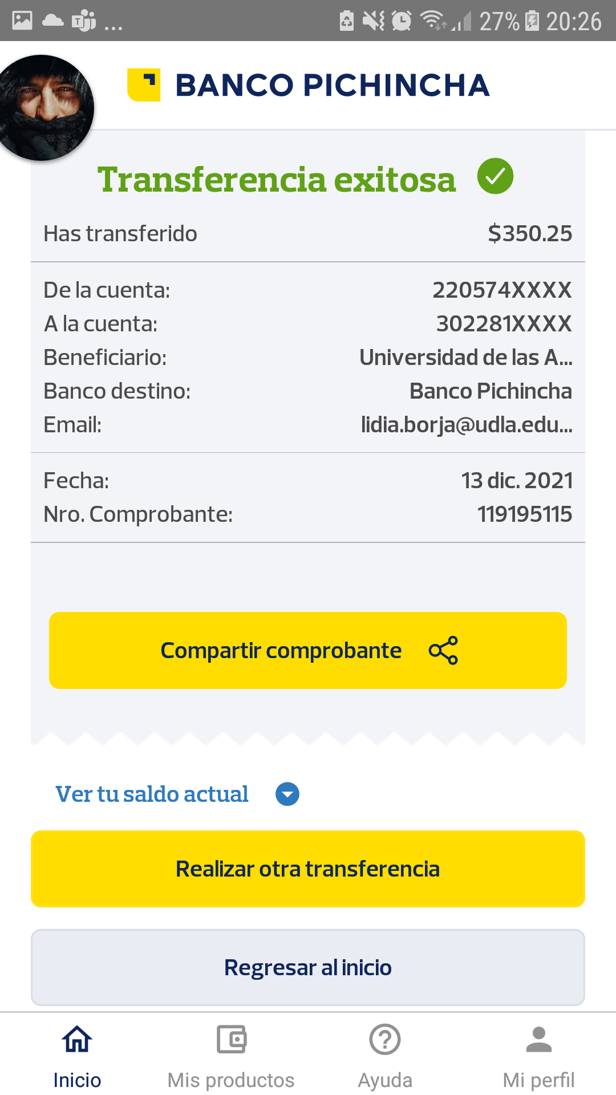Tap the Teams icon in the status bar

(x=84, y=21)
